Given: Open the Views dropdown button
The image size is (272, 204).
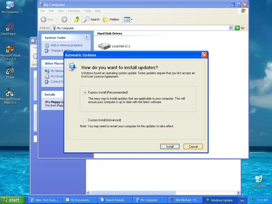Looking at the screenshot, I should (x=128, y=19).
